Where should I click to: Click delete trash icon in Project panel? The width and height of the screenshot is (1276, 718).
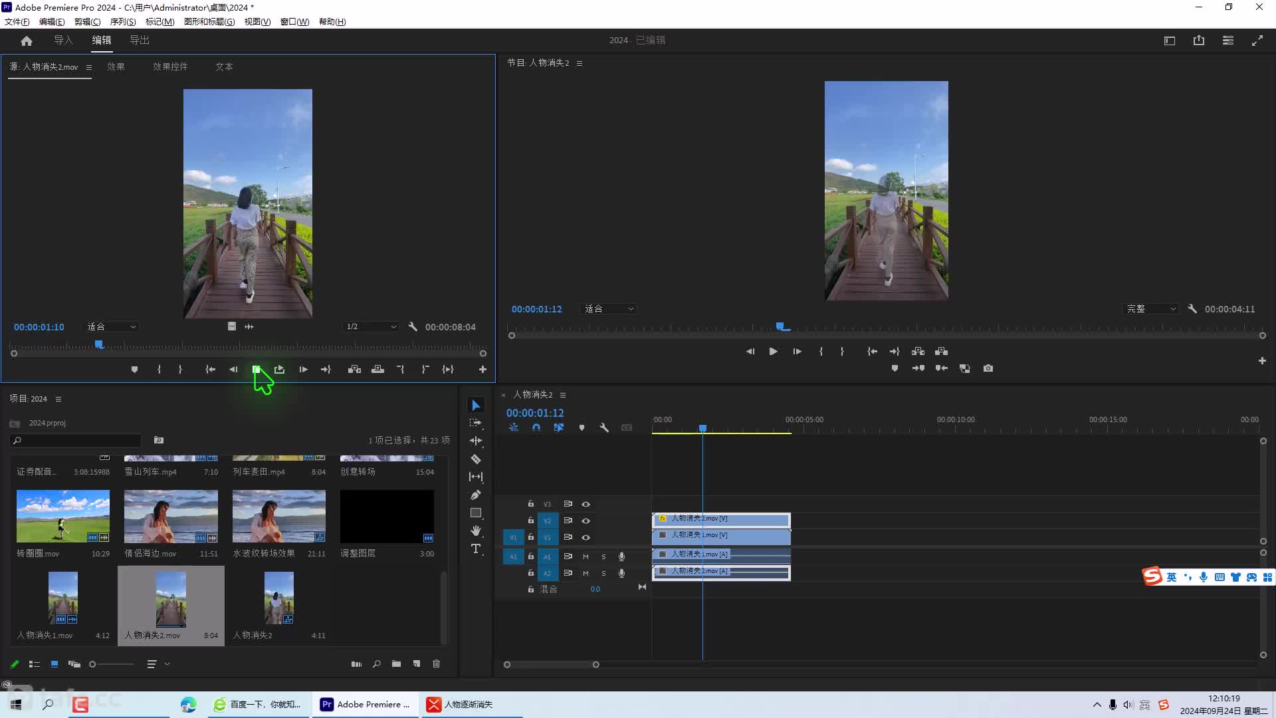437,664
